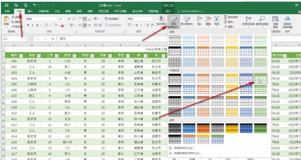Open filter dropdown on 年龄 column header

110,56
